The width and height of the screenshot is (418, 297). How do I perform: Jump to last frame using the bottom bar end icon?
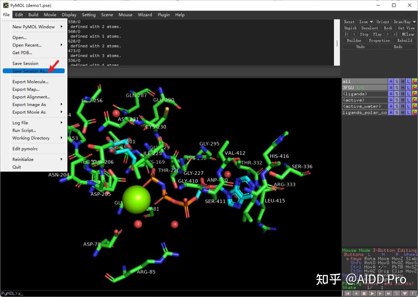click(389, 294)
